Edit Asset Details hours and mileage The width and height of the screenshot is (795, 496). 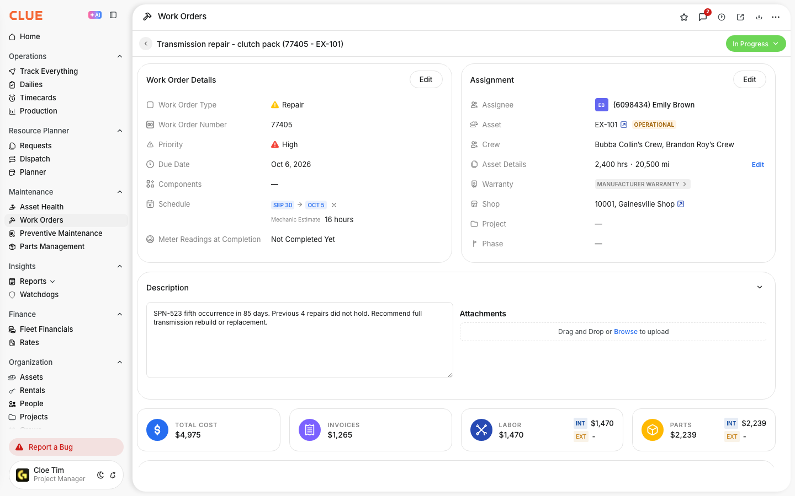click(x=758, y=165)
